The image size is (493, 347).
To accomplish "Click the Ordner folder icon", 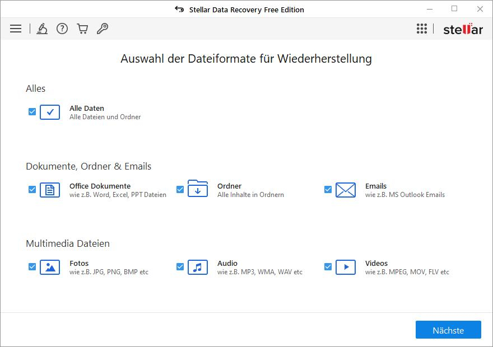I will coord(198,190).
